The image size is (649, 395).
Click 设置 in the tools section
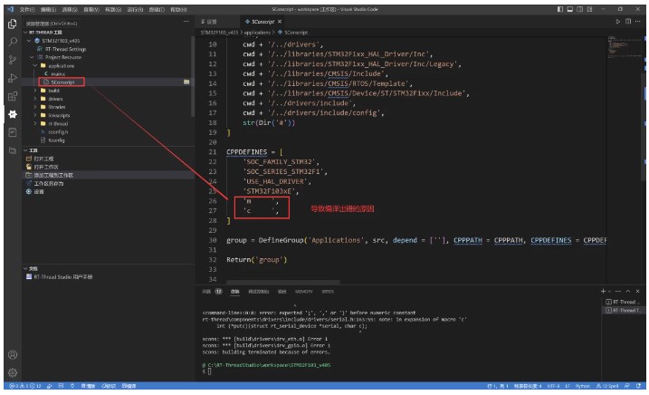pyautogui.click(x=39, y=191)
